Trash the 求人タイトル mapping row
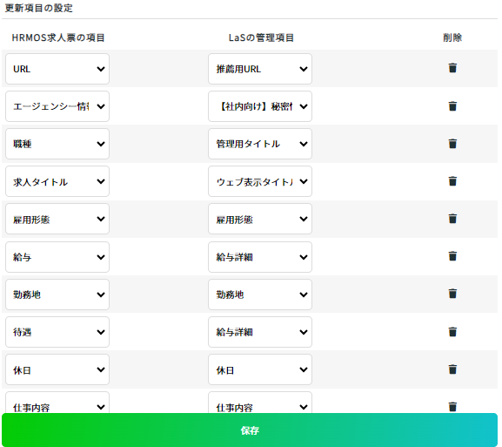 point(452,181)
